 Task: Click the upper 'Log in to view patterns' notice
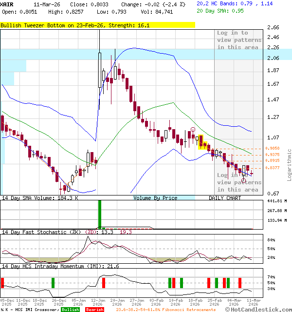(x=239, y=40)
